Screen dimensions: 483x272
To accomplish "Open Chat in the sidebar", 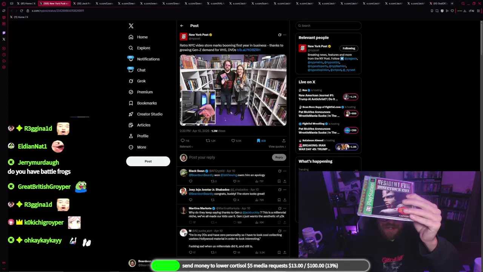I will (137, 70).
